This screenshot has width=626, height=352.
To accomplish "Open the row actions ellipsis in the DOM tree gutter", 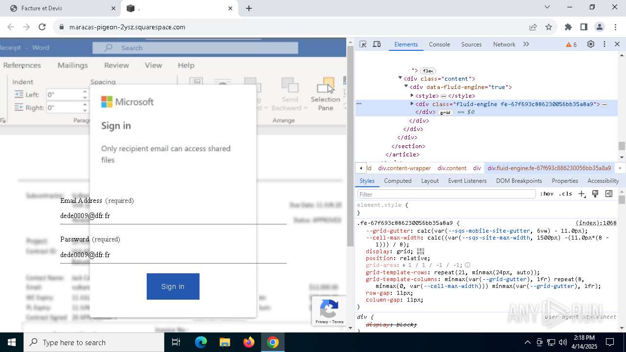I will tap(359, 104).
